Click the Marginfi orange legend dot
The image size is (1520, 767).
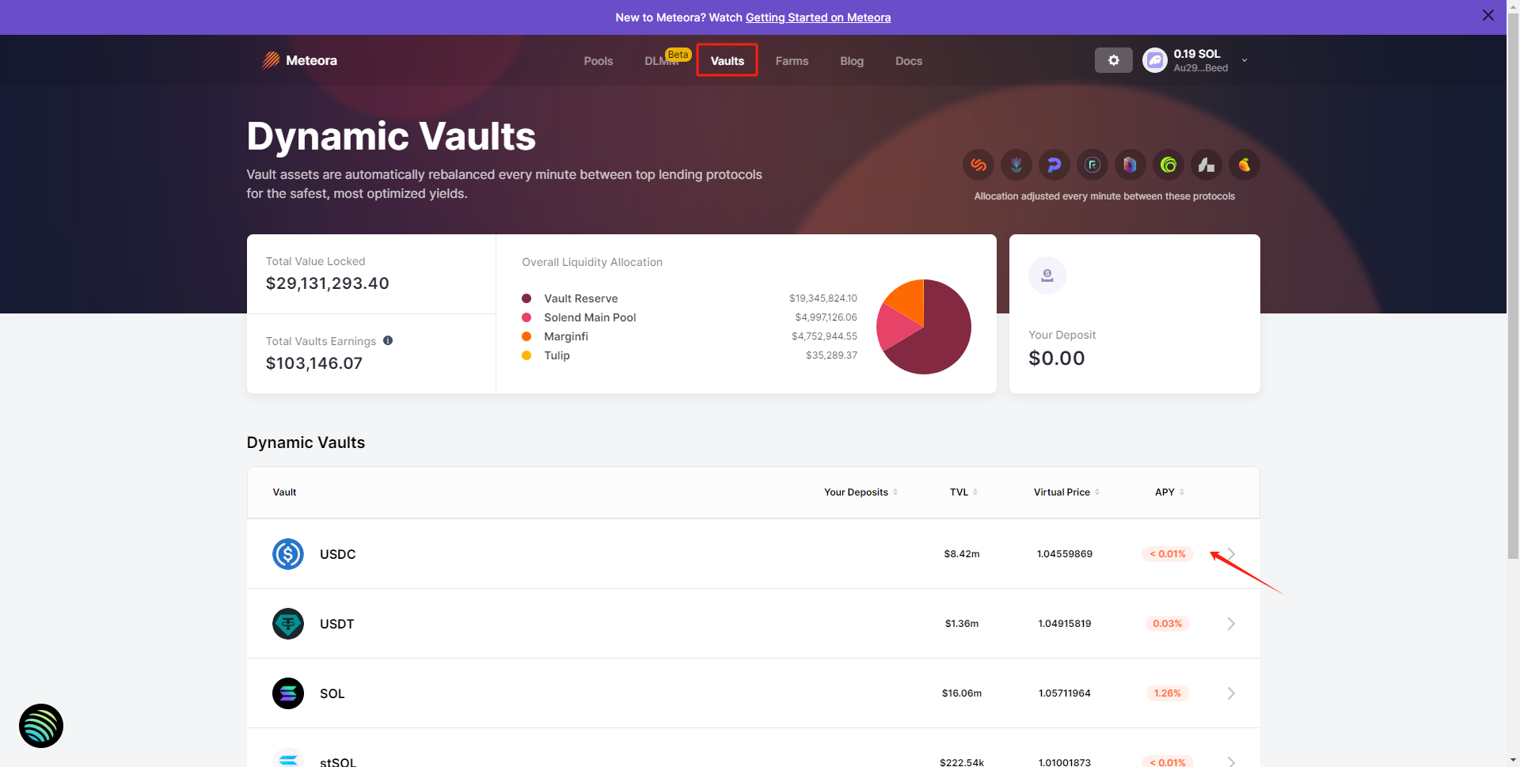pyautogui.click(x=526, y=336)
